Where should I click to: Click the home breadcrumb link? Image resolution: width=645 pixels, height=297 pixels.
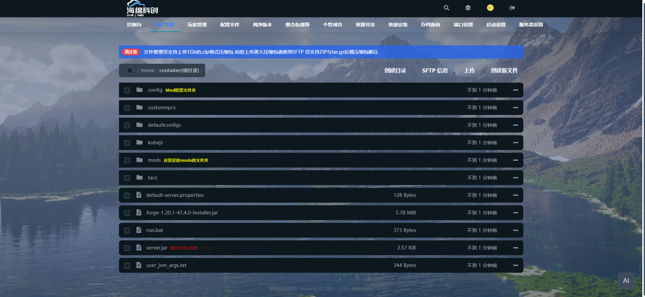pos(148,70)
